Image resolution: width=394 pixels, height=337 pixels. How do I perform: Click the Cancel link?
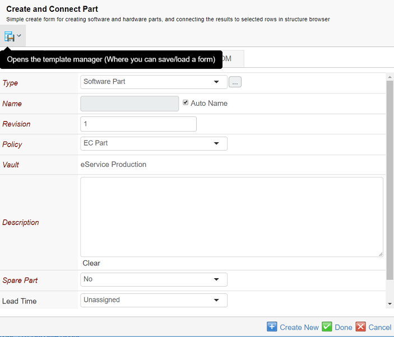click(x=380, y=327)
